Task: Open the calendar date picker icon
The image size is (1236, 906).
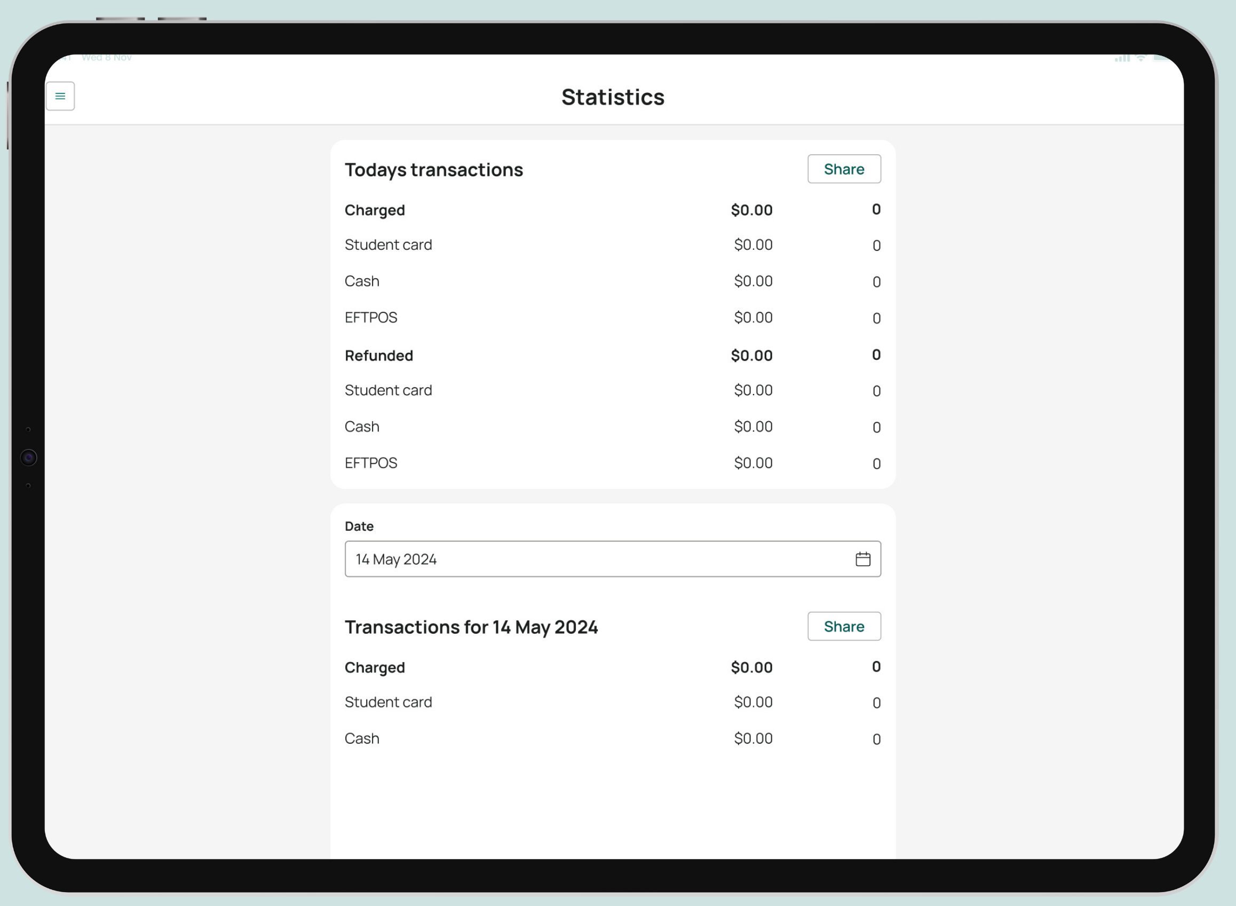Action: click(863, 559)
